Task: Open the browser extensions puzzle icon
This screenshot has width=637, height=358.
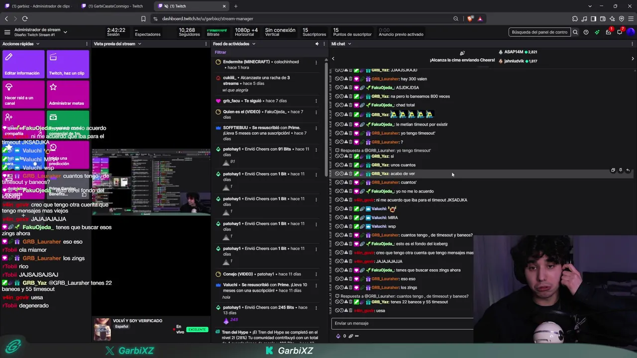Action: (x=575, y=19)
